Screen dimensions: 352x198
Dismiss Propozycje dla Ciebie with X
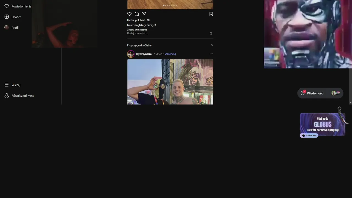pos(212,45)
